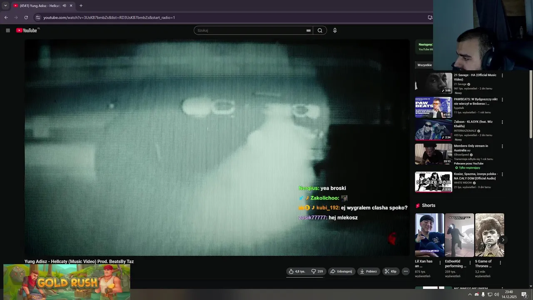Click chat message from zosik77777
Viewport: 533px width, 300px height.
[328, 217]
